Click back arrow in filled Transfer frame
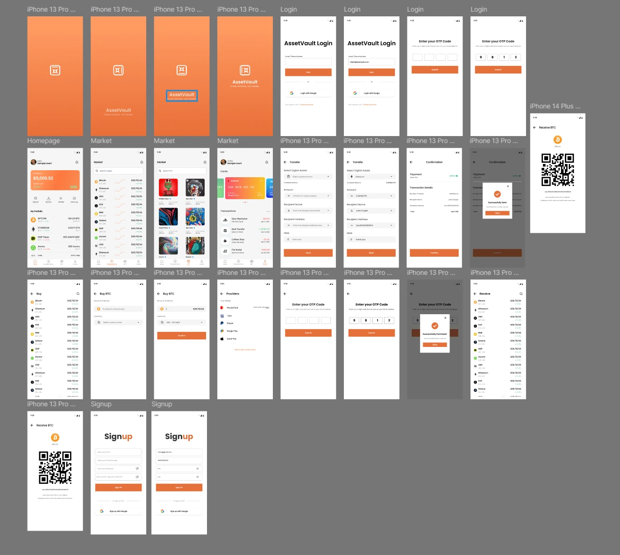620x555 pixels. (x=348, y=162)
